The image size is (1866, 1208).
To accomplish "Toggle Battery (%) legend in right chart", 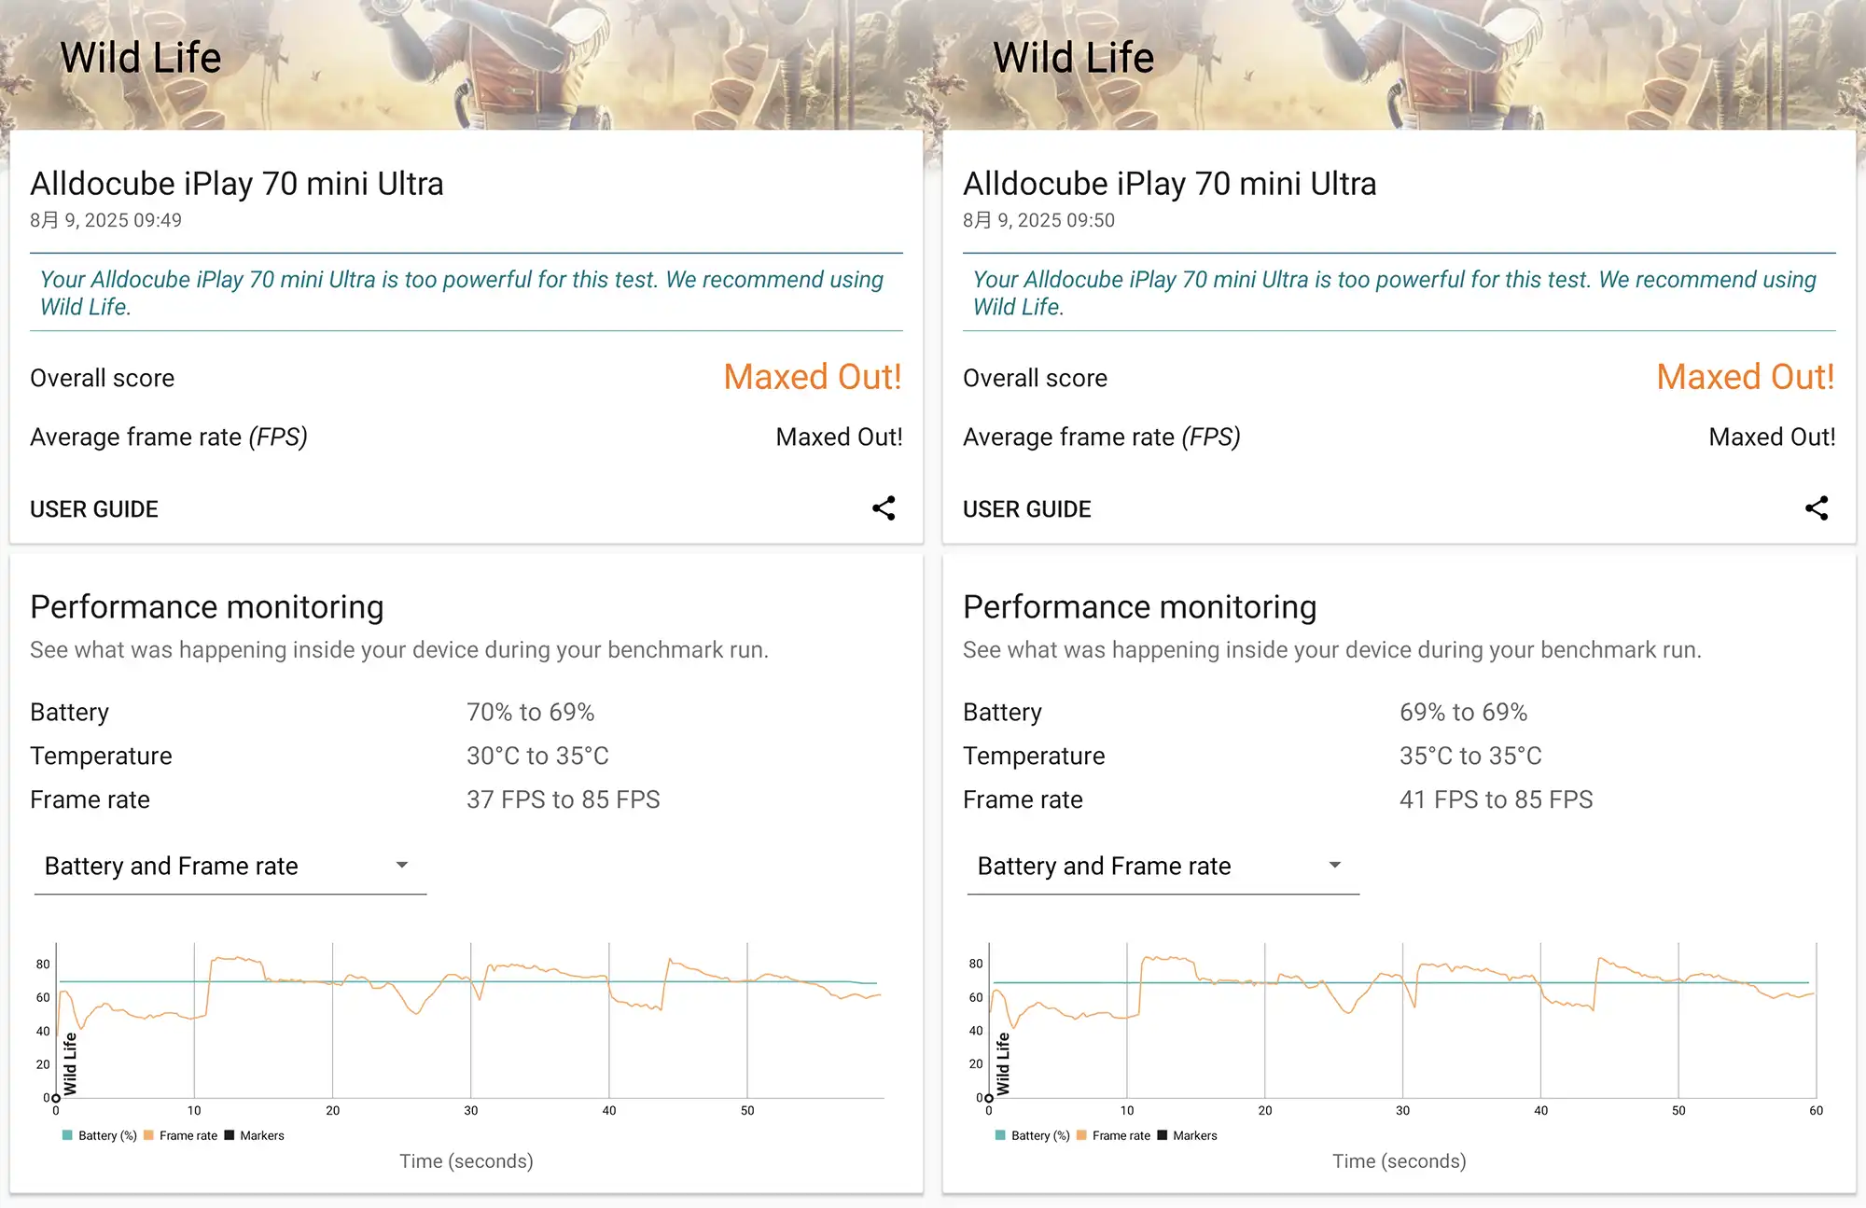I will coord(1033,1135).
